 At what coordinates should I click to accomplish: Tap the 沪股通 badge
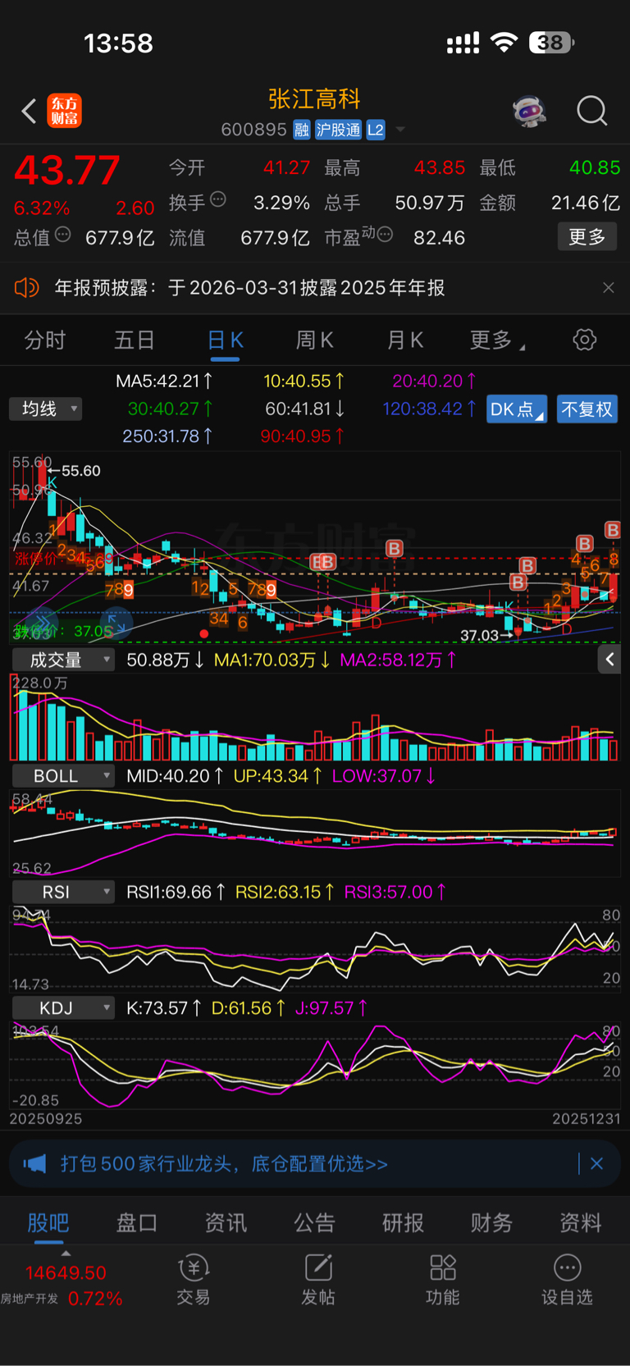tap(338, 130)
